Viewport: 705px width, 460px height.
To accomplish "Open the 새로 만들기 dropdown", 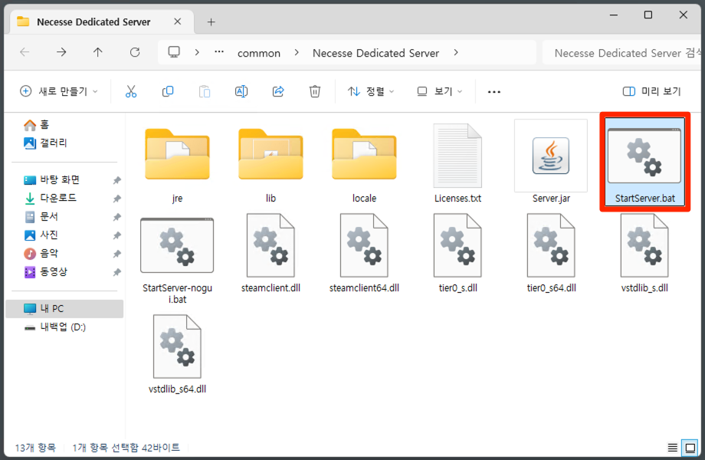I will pos(59,91).
